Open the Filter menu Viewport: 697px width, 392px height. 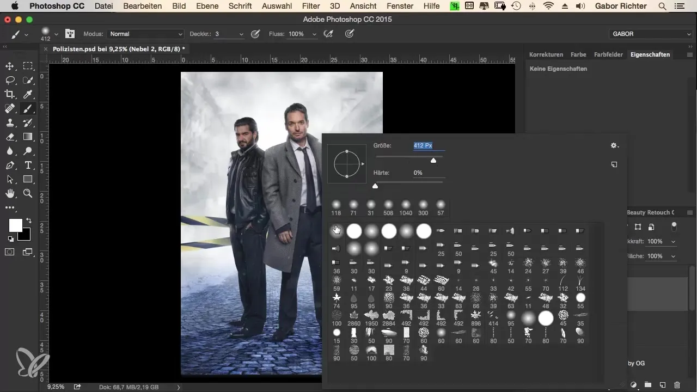coord(311,6)
